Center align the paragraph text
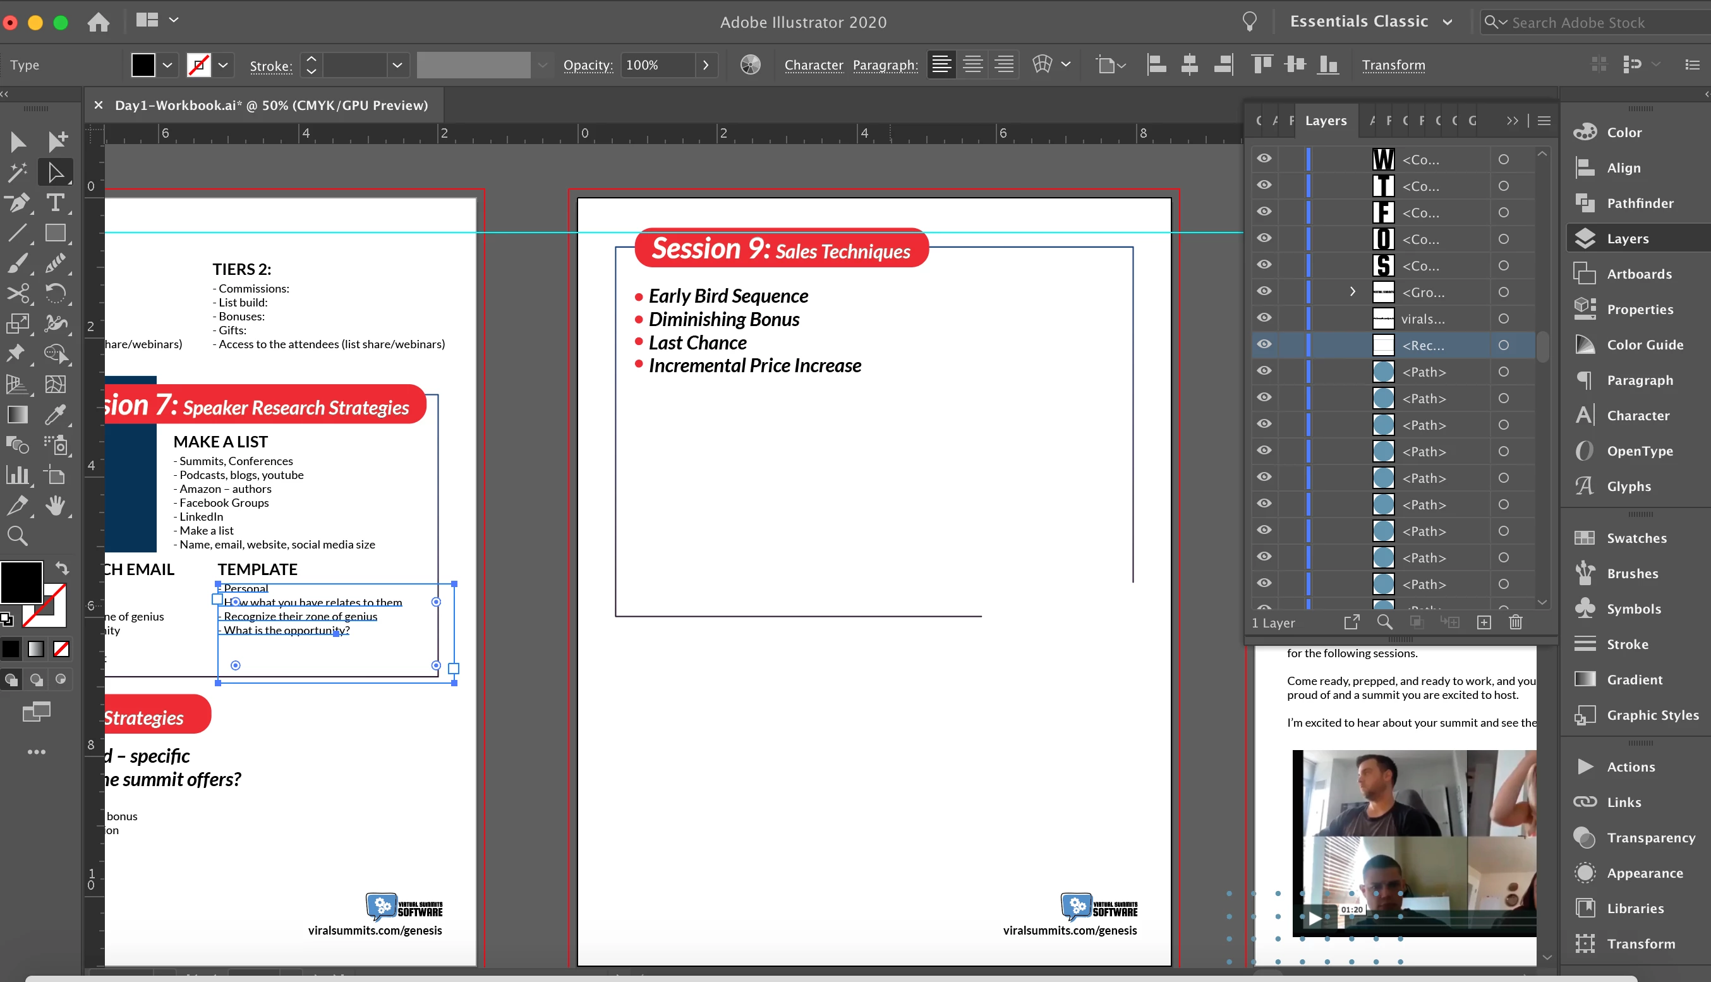 (x=972, y=64)
